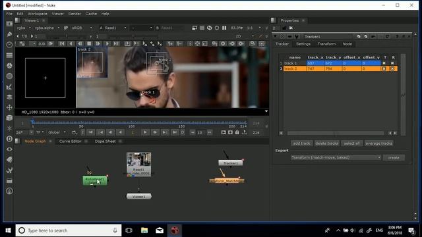The height and width of the screenshot is (237, 422).
Task: Open the TF timecode dropdown
Action: (x=40, y=132)
